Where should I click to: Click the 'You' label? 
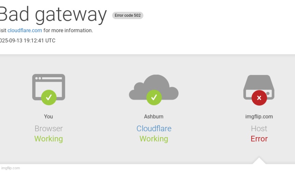click(x=48, y=117)
